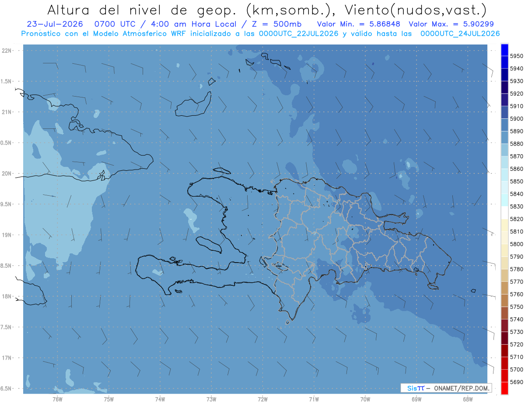This screenshot has width=525, height=405.
Task: Click the '5710' colorbar value
Action: [x=516, y=357]
